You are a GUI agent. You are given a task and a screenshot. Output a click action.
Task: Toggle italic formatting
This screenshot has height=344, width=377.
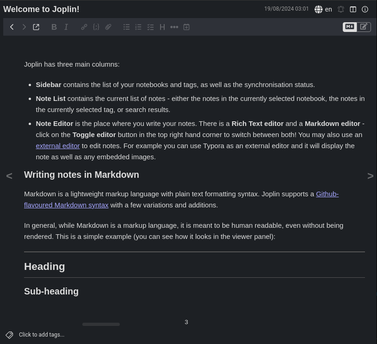coord(66,27)
